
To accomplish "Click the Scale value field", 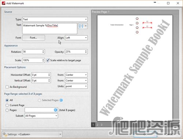I will (32, 60).
